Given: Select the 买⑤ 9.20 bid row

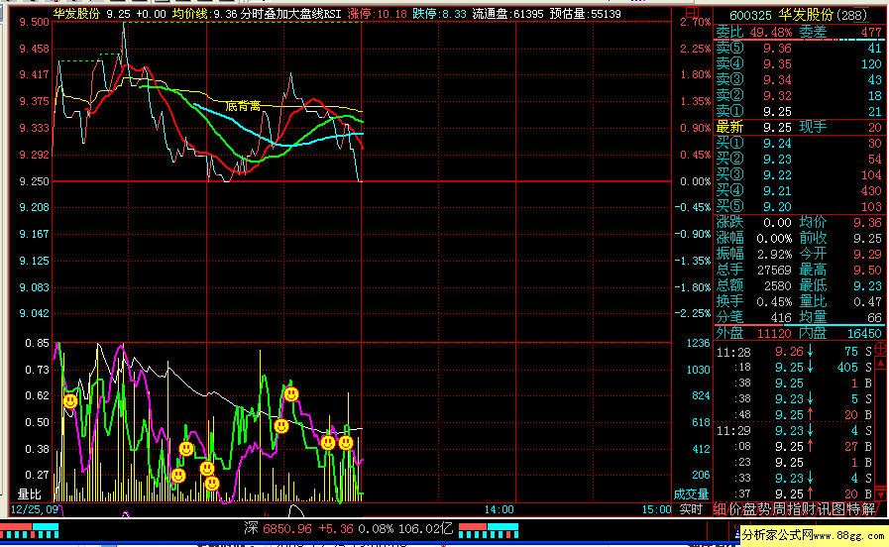Looking at the screenshot, I should pos(799,207).
